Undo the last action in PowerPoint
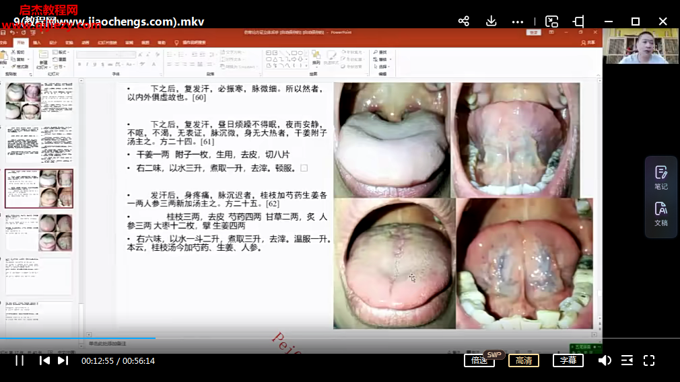This screenshot has height=382, width=680. click(x=12, y=32)
